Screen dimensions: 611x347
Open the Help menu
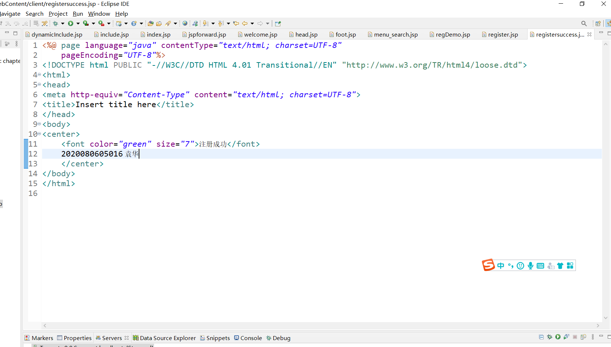coord(121,14)
